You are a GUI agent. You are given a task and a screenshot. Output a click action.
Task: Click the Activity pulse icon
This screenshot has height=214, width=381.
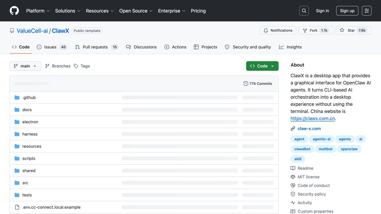tap(293, 203)
